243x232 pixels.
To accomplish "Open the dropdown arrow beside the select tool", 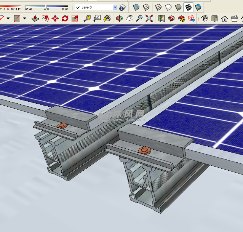I will point(8,18).
